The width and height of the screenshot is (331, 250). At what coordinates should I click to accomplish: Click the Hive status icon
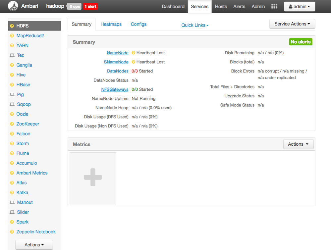pyautogui.click(x=12, y=75)
